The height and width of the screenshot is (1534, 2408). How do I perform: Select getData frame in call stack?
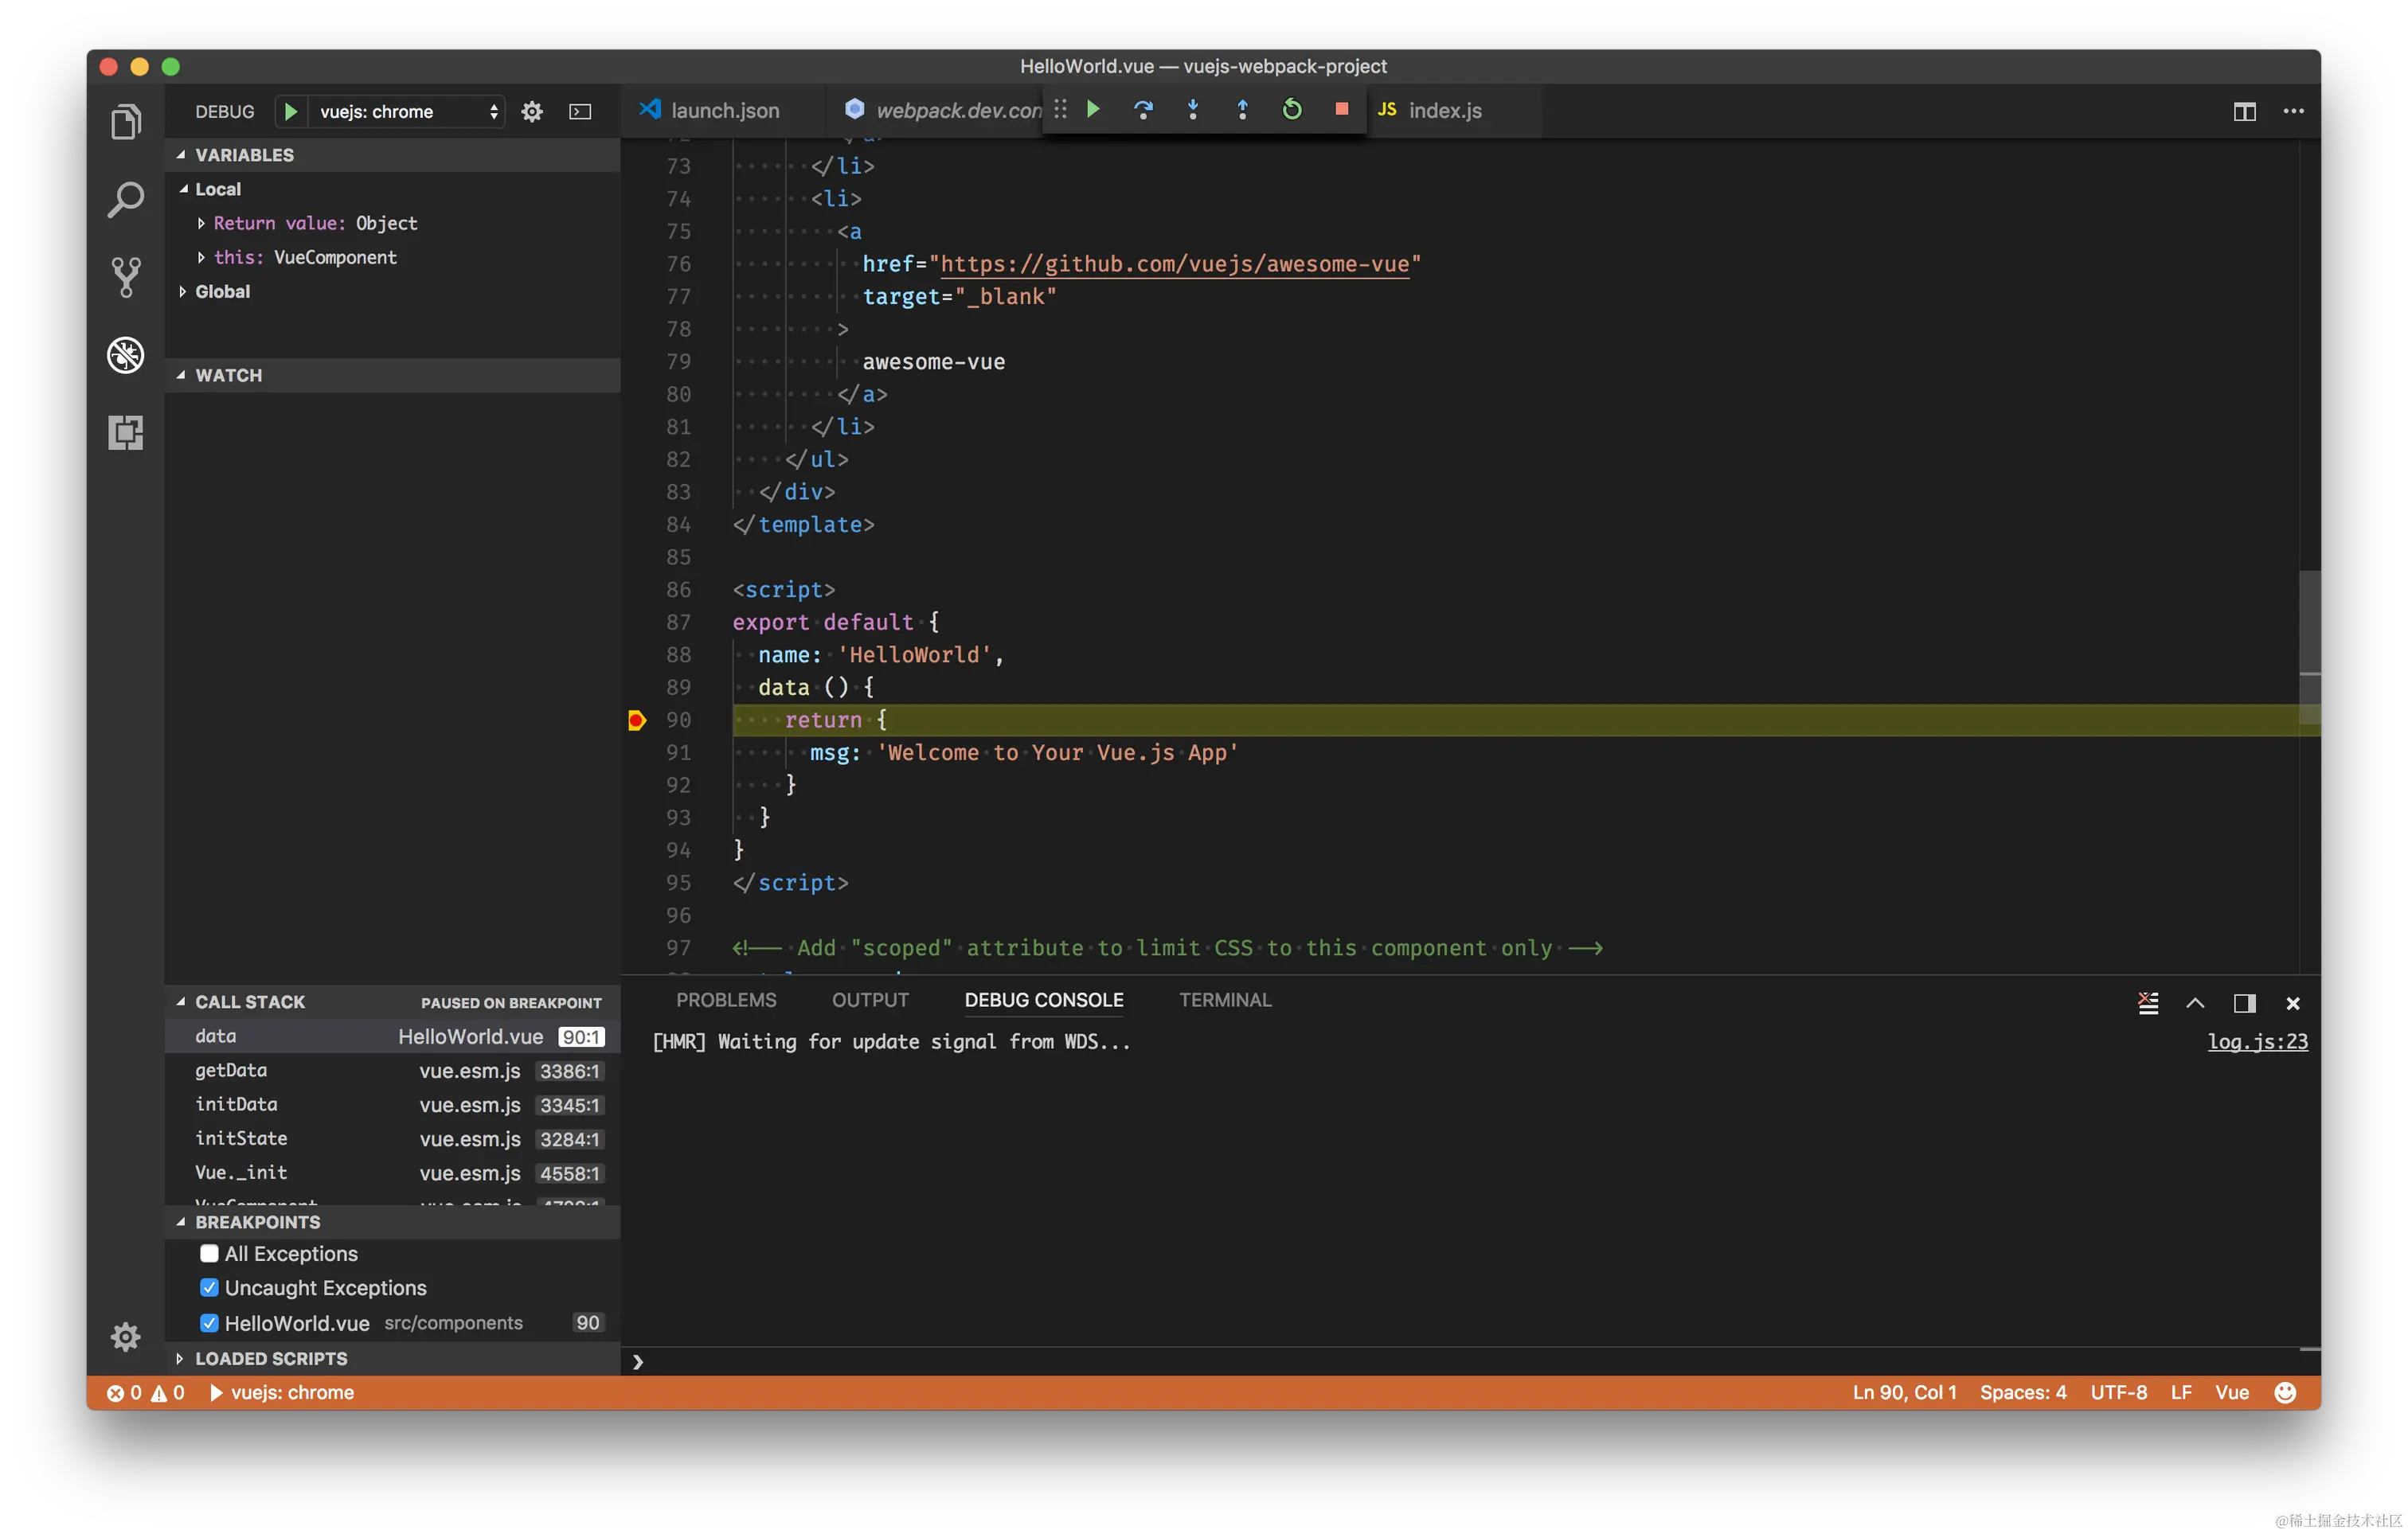click(231, 1070)
